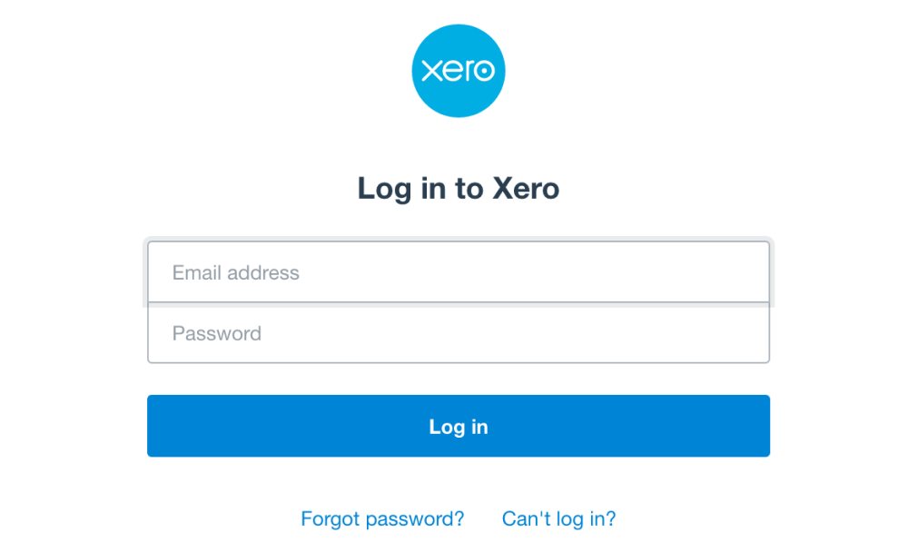Submit credentials using Log in

click(x=459, y=426)
